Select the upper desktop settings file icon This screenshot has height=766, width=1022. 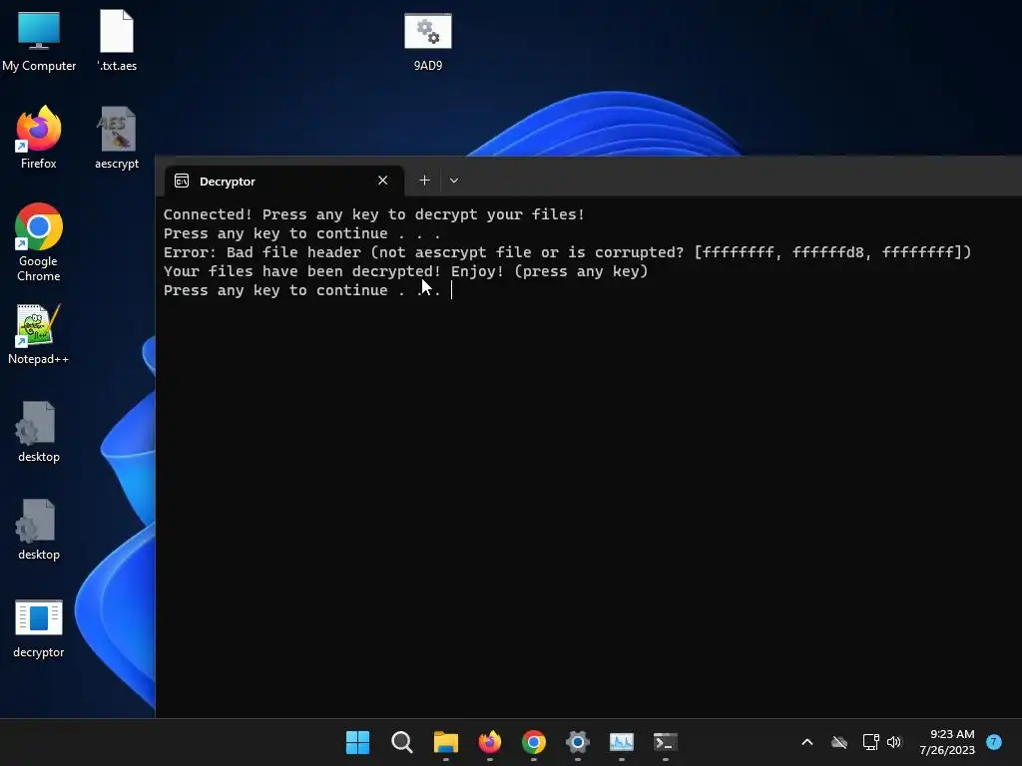coord(39,433)
